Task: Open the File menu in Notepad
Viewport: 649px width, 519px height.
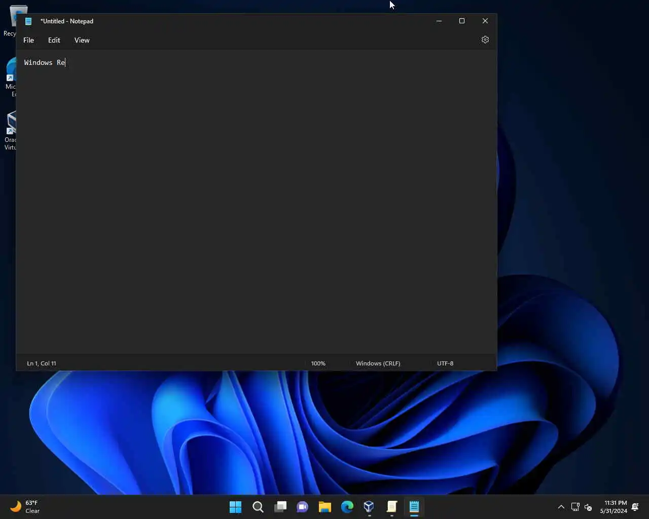Action: (29, 40)
